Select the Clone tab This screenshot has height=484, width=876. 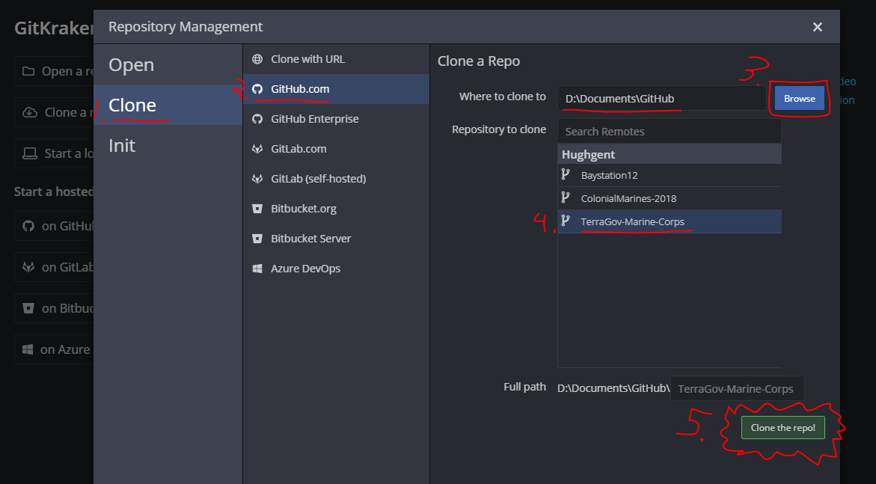point(168,105)
